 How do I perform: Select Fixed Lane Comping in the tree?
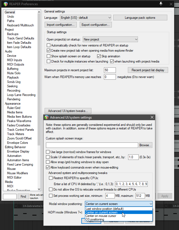tap(20, 164)
